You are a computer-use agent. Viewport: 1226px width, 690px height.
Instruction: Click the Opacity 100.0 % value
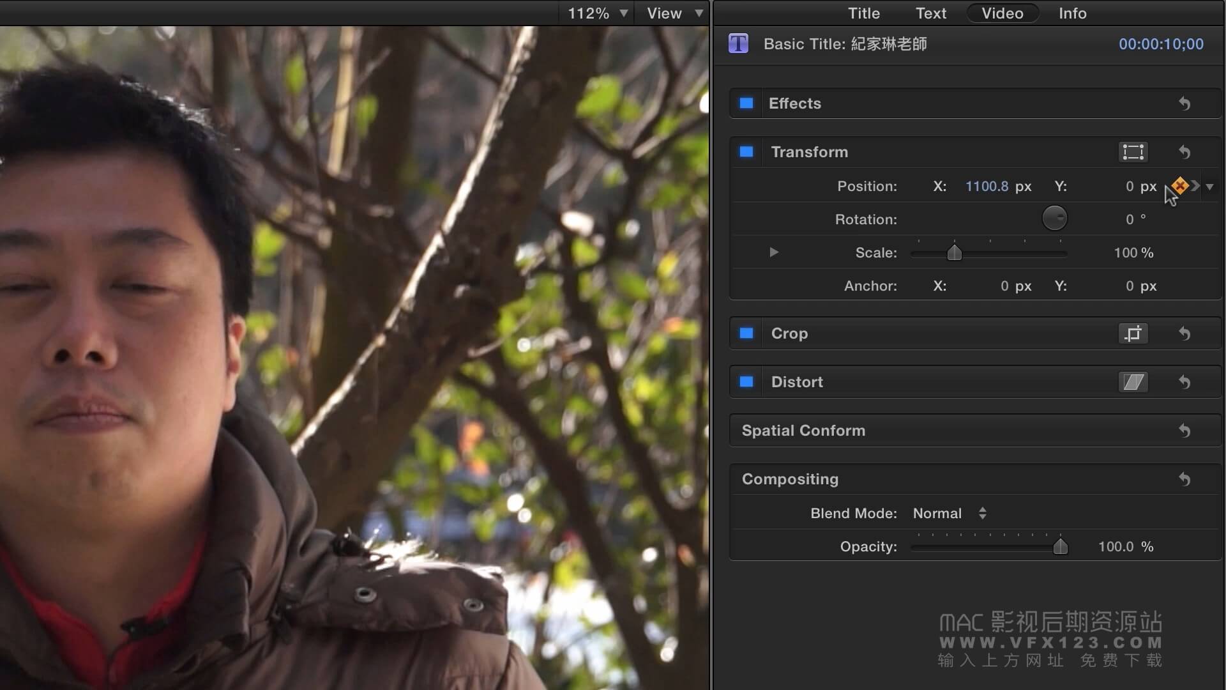pos(1126,546)
